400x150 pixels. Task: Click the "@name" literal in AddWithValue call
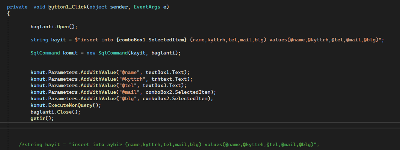tap(129, 72)
